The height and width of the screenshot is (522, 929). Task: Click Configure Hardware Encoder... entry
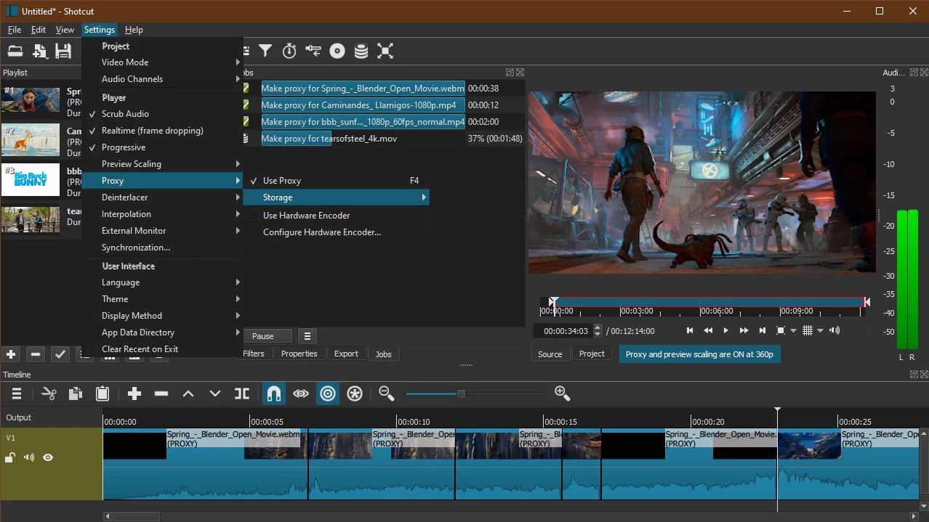click(x=335, y=232)
